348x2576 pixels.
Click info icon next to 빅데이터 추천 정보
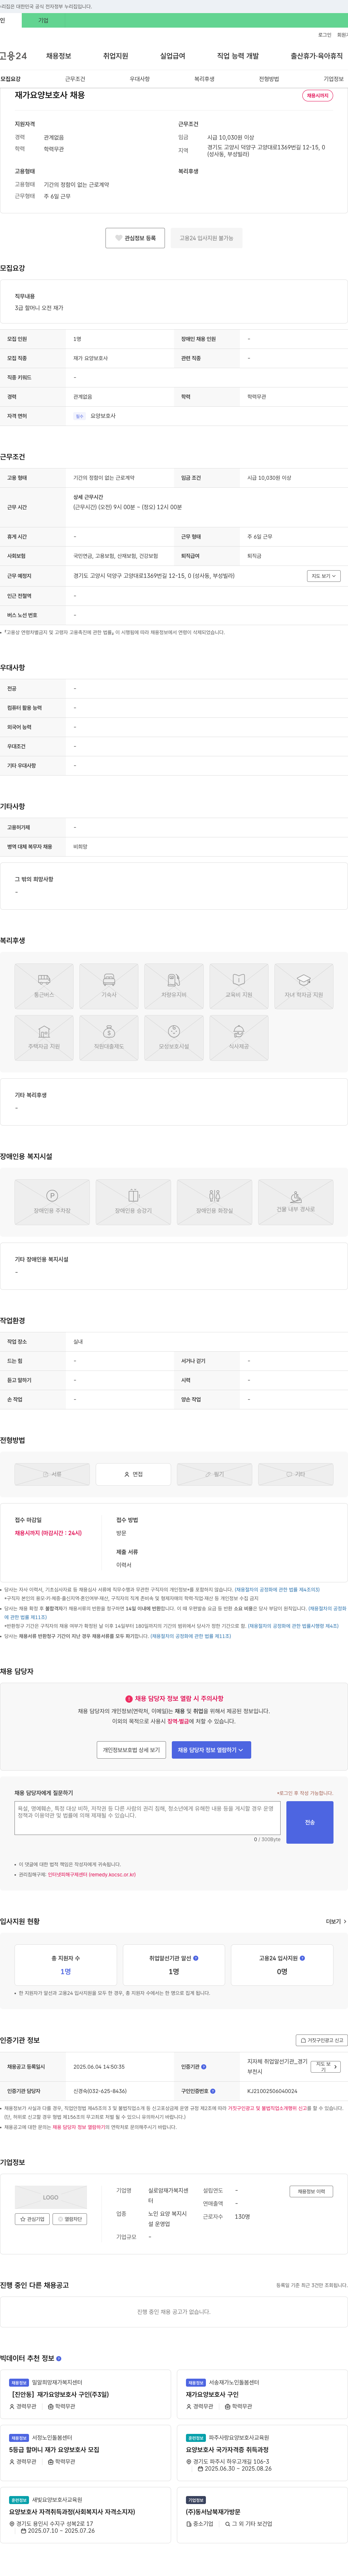[59, 2359]
